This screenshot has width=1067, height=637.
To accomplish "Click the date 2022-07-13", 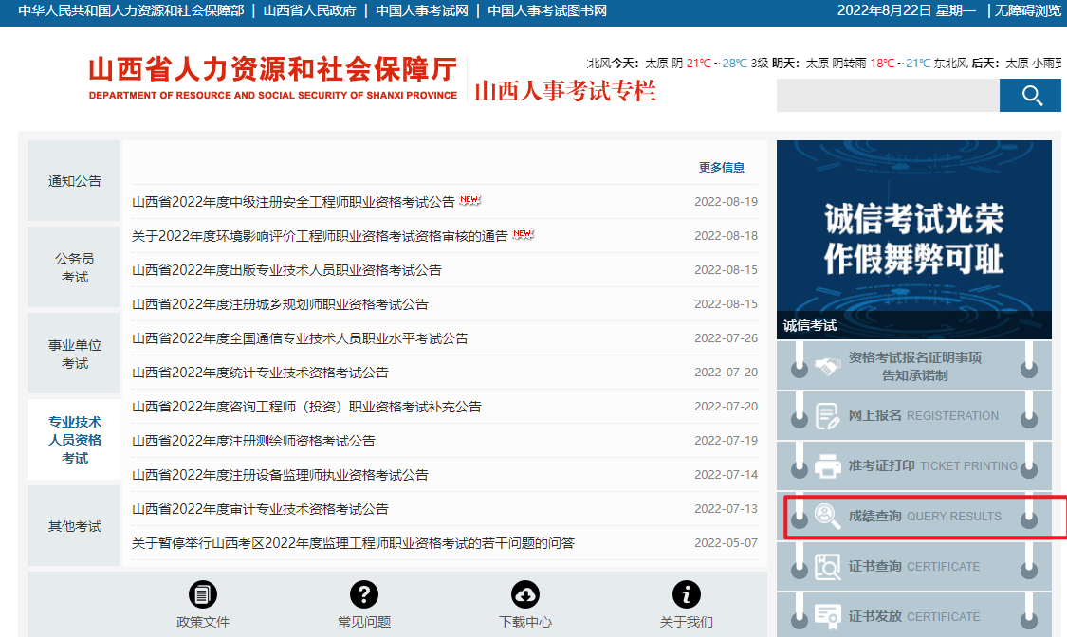I will pyautogui.click(x=726, y=508).
